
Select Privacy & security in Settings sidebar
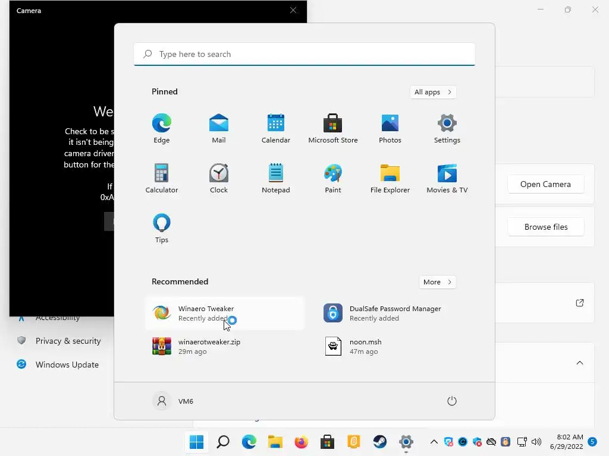58,341
